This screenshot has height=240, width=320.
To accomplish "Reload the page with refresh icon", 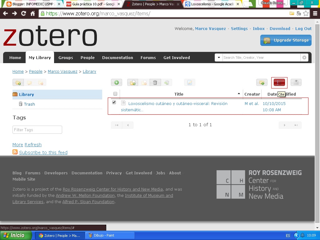I will pyautogui.click(x=24, y=13).
